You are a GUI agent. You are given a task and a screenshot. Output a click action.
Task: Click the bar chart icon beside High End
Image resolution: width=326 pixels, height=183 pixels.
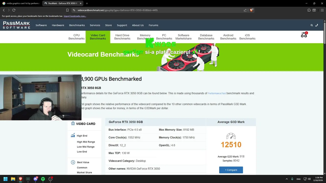pos(73,135)
